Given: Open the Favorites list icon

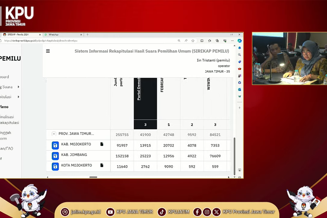Looking at the screenshot, I should 210,41.
